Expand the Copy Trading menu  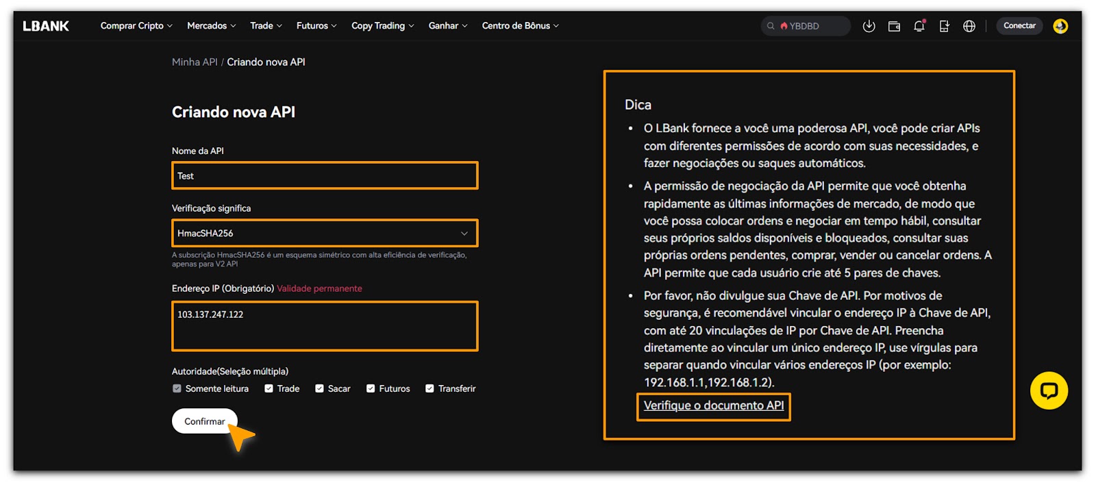[x=382, y=26]
